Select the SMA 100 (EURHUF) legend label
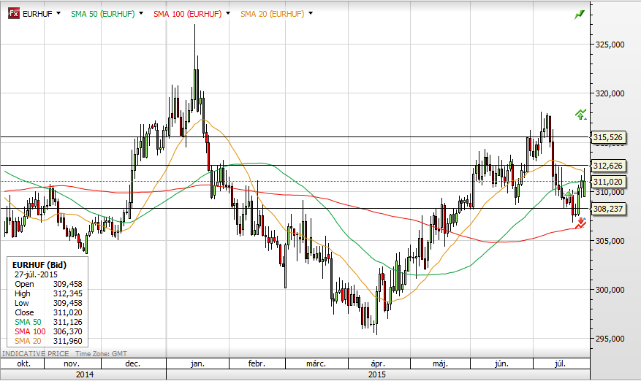Viewport: 641px width, 381px height. click(188, 14)
